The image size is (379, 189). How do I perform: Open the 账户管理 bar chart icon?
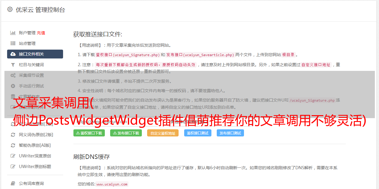[13, 33]
